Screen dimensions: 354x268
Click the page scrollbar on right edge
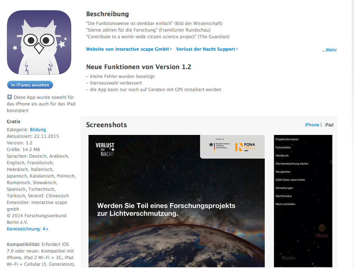pos(352,134)
